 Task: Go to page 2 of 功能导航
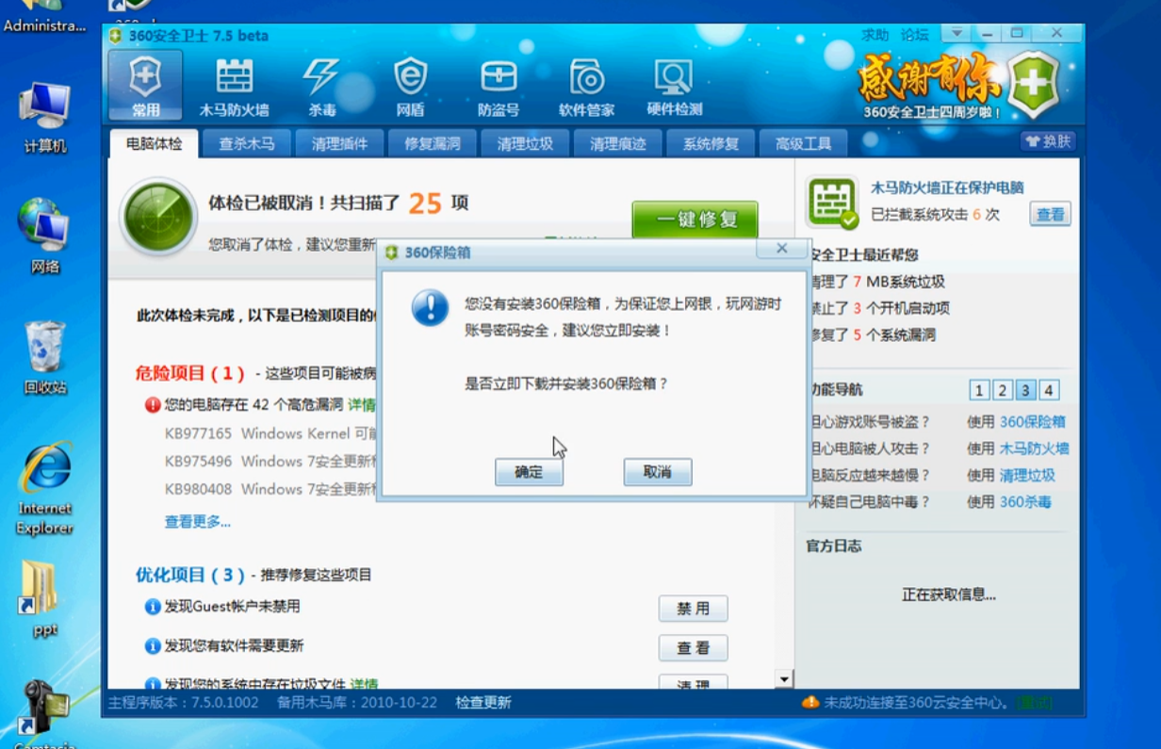click(x=1003, y=390)
